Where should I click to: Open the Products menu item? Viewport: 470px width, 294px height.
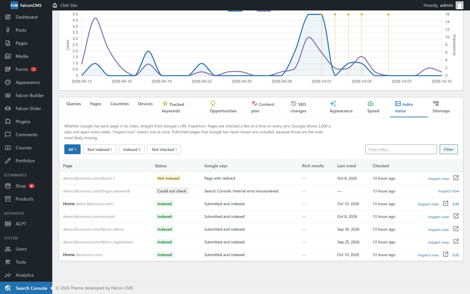point(26,199)
